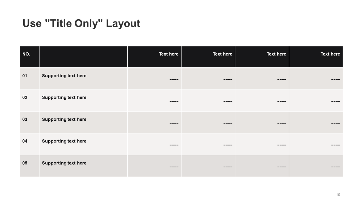Click second dashes cell in row 04
The width and height of the screenshot is (363, 204).
click(208, 144)
